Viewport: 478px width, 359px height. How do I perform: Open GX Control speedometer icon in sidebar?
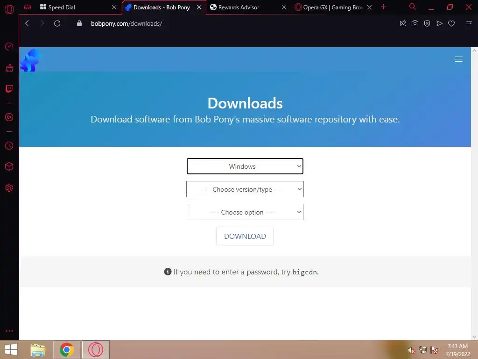coord(9,46)
